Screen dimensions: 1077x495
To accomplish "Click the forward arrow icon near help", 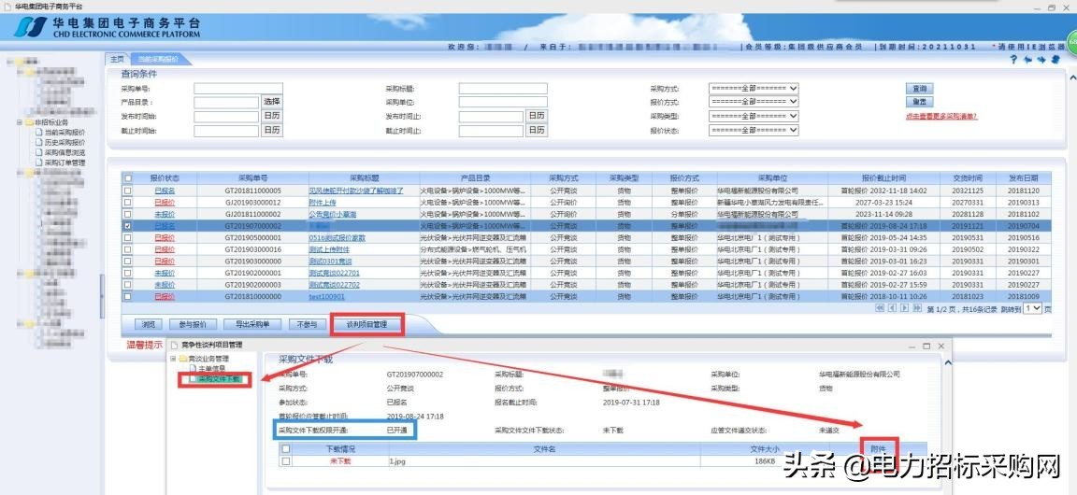I will [1041, 60].
